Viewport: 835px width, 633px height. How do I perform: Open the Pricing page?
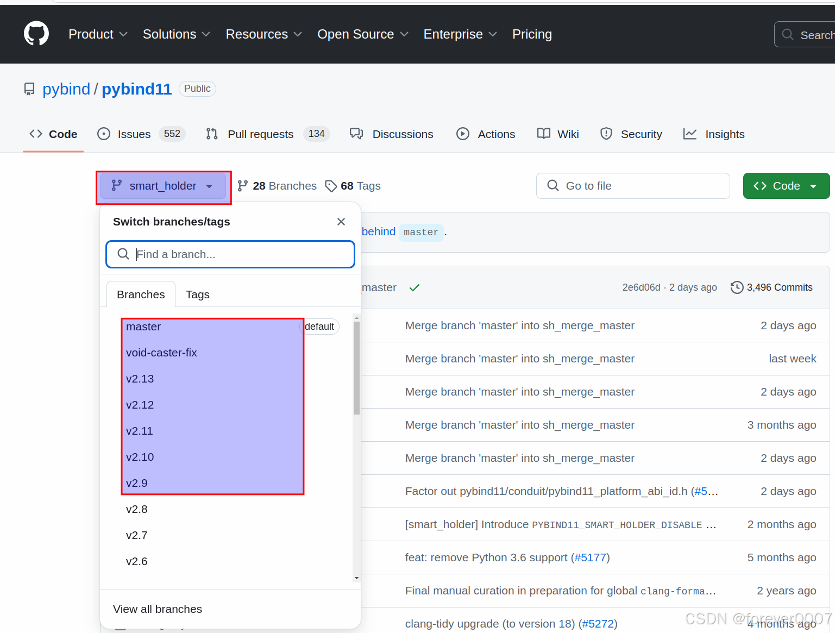pyautogui.click(x=532, y=34)
